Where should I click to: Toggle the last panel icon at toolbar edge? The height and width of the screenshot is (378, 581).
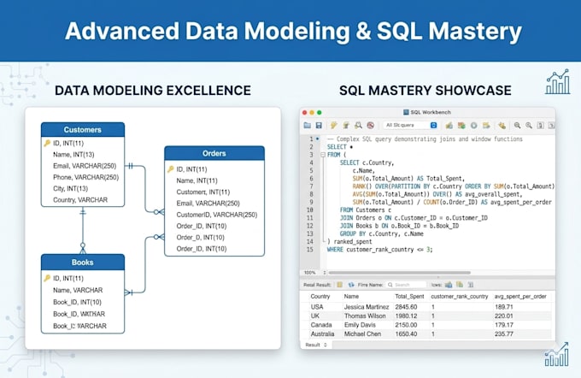tap(551, 126)
